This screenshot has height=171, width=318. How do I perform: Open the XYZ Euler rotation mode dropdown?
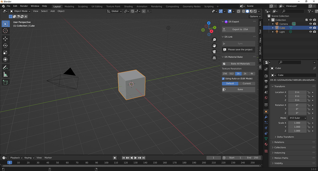tap(297, 118)
